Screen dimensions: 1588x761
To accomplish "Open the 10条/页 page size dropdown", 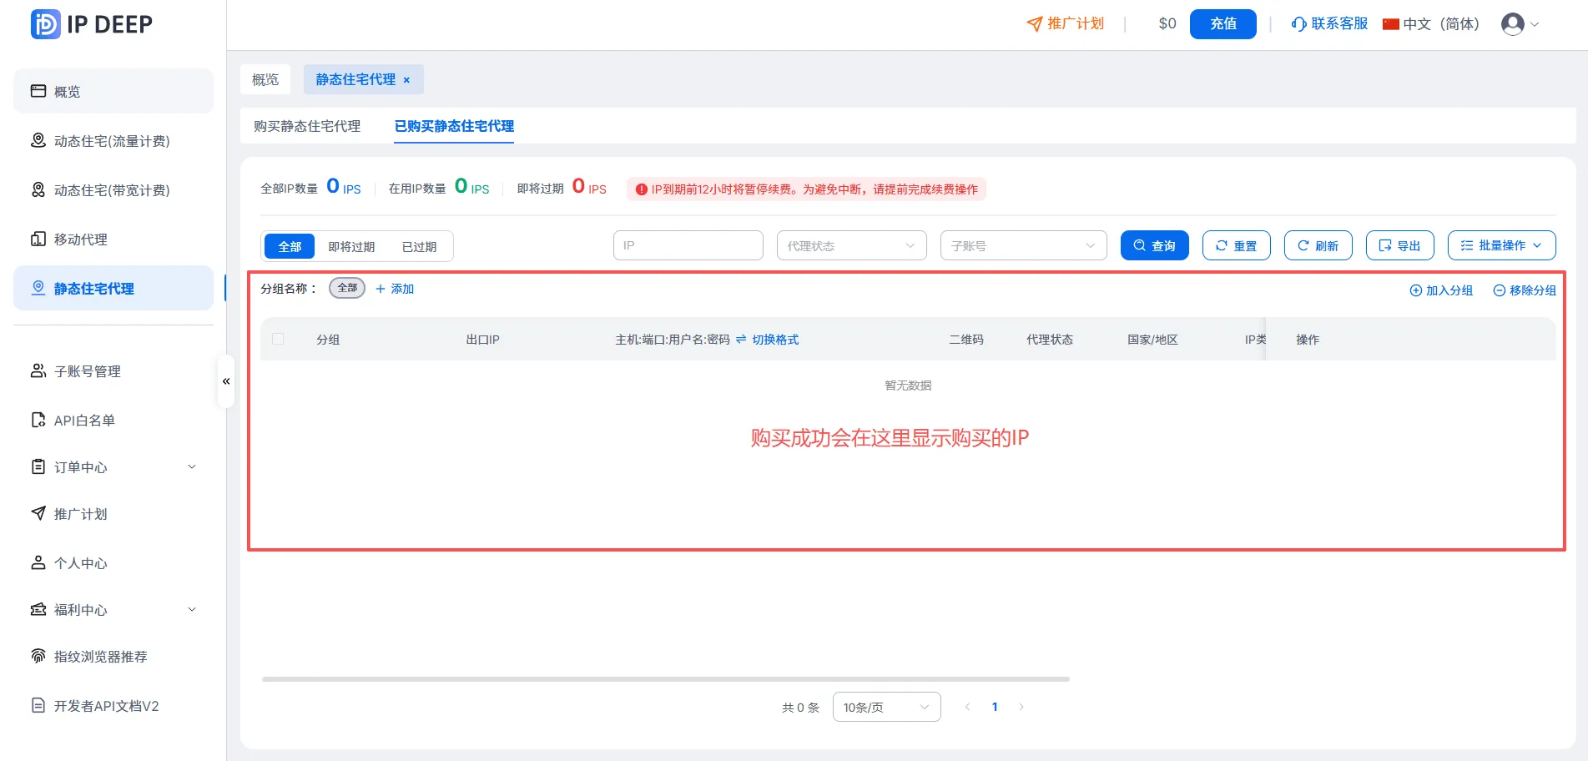I will point(887,707).
